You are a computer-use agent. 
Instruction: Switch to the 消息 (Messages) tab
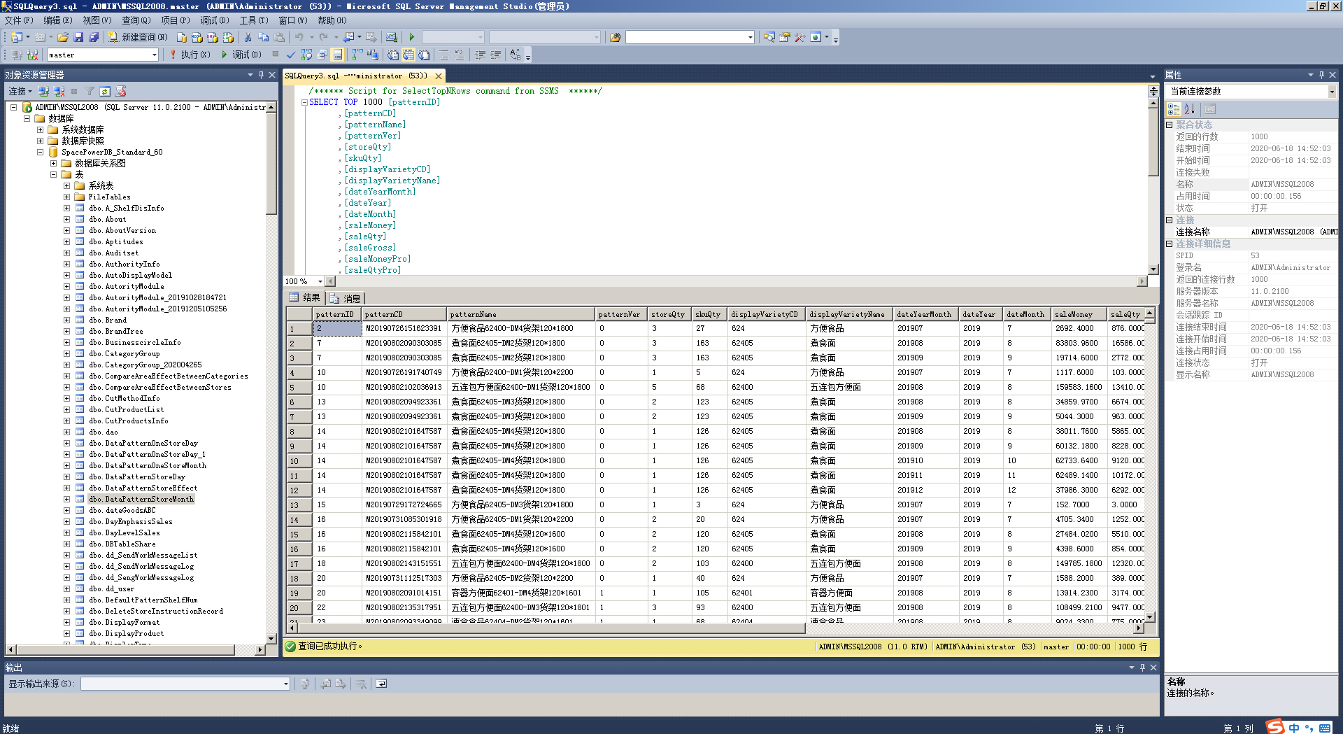(346, 298)
